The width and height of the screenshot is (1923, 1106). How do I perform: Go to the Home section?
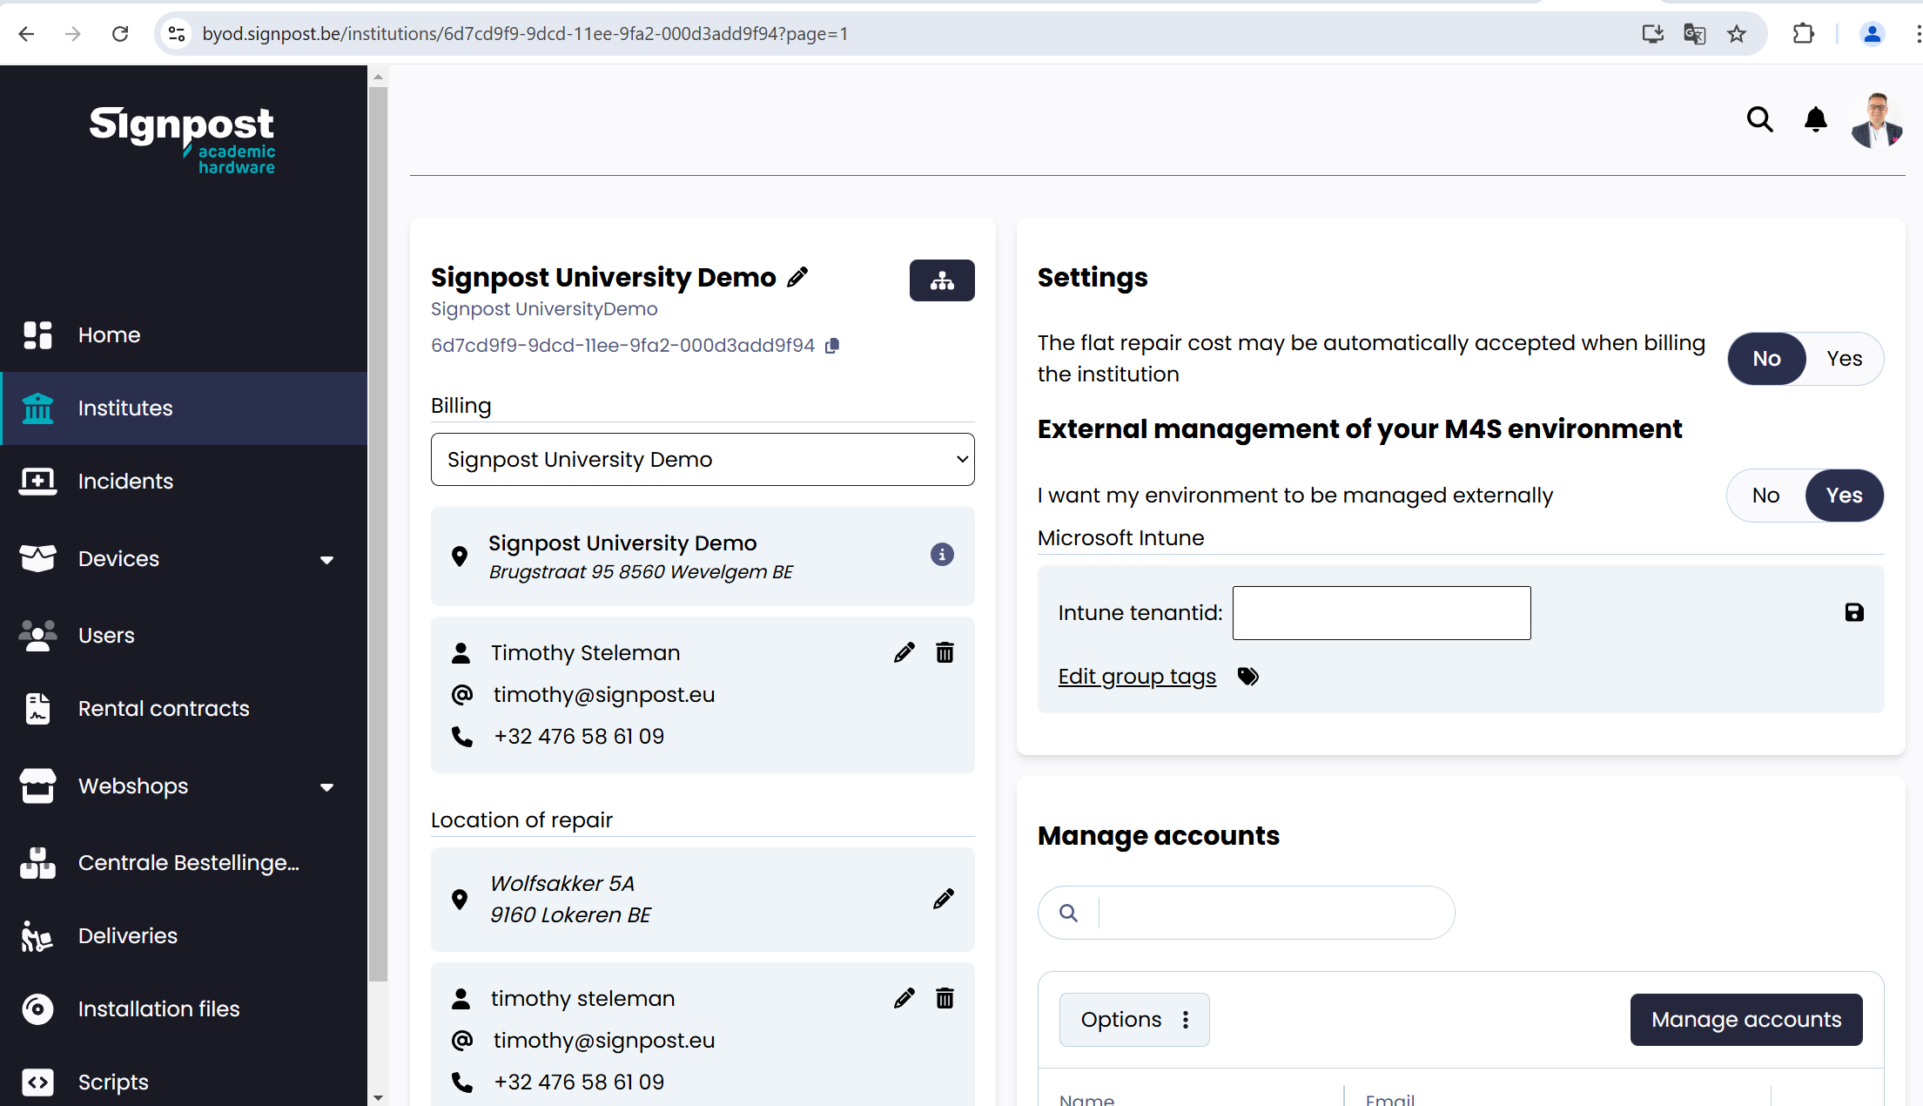point(109,334)
